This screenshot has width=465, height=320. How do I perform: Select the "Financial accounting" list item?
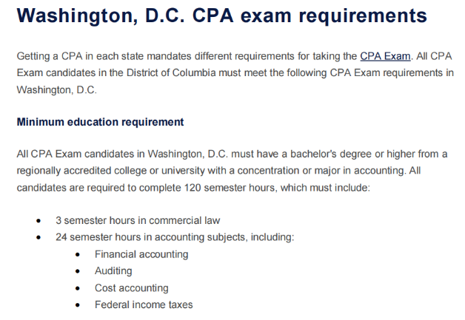[x=141, y=254]
